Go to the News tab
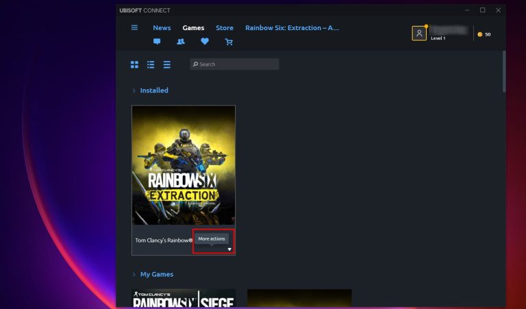 click(x=162, y=28)
